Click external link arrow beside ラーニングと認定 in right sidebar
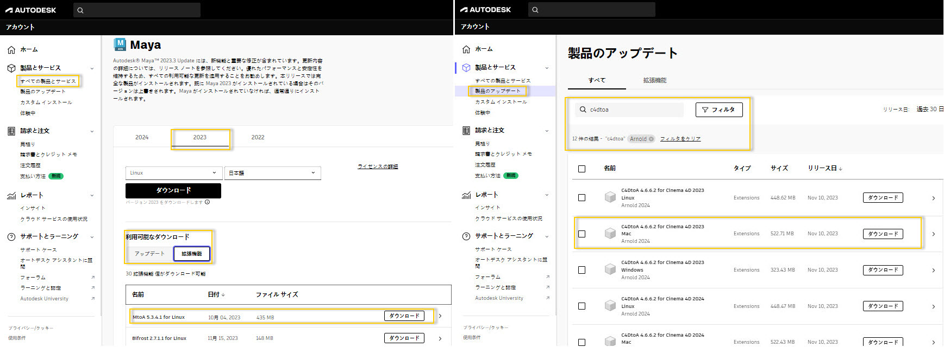944x347 pixels. (x=548, y=287)
